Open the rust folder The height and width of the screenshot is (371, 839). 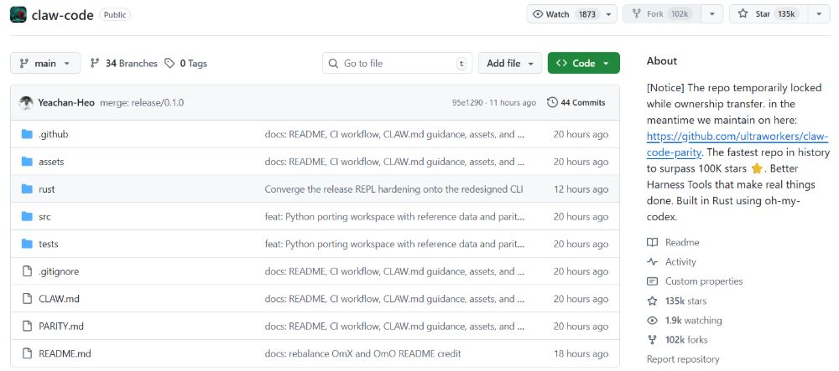(x=47, y=189)
